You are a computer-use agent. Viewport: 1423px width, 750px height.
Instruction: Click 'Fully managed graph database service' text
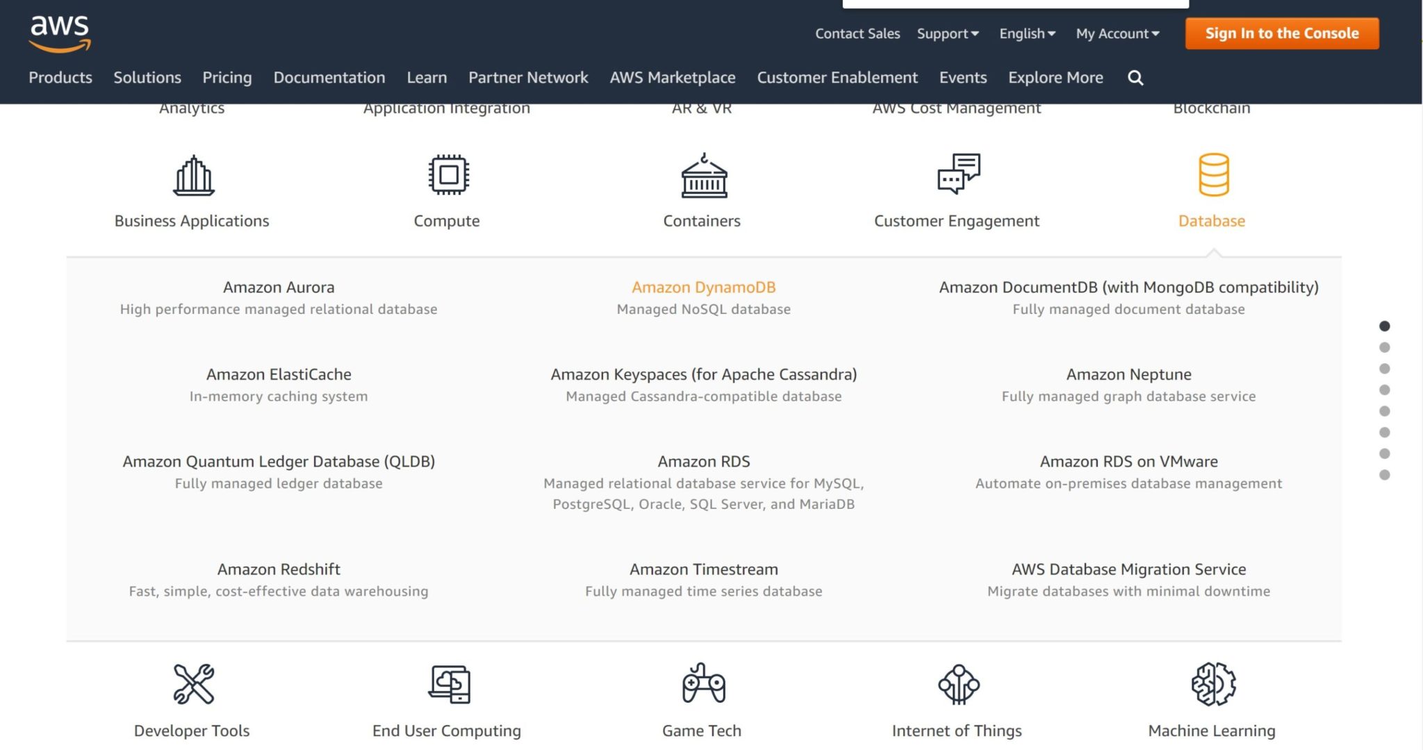point(1128,396)
